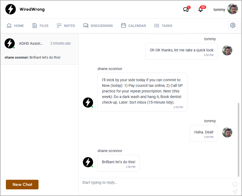Click the ADHD Assistant avatar in chat list
Screen dimensions: 242x196
10,43
